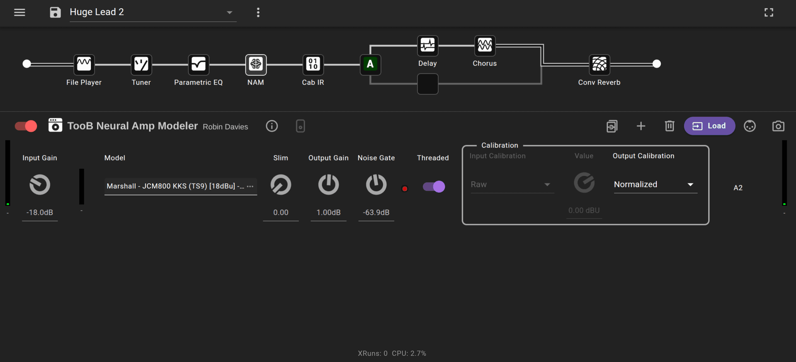Open the preset three-dot options menu
This screenshot has height=362, width=796.
point(258,12)
